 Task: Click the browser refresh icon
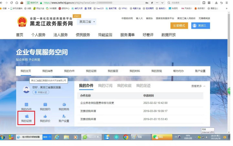point(12,3)
